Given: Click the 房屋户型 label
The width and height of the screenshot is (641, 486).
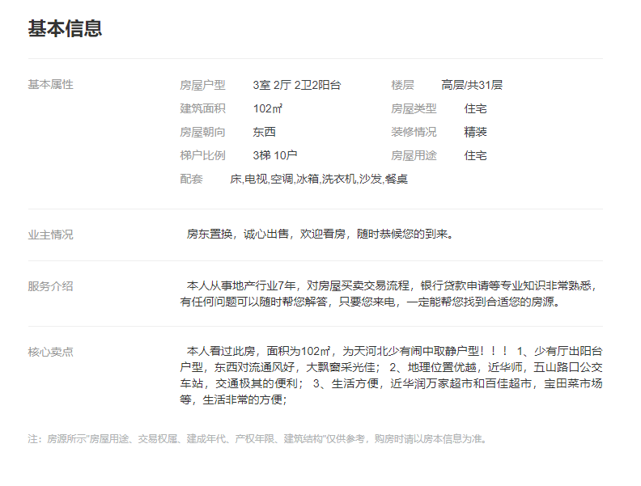Looking at the screenshot, I should [203, 85].
